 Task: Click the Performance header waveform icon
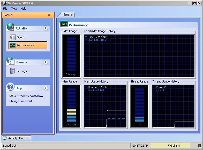point(64,24)
